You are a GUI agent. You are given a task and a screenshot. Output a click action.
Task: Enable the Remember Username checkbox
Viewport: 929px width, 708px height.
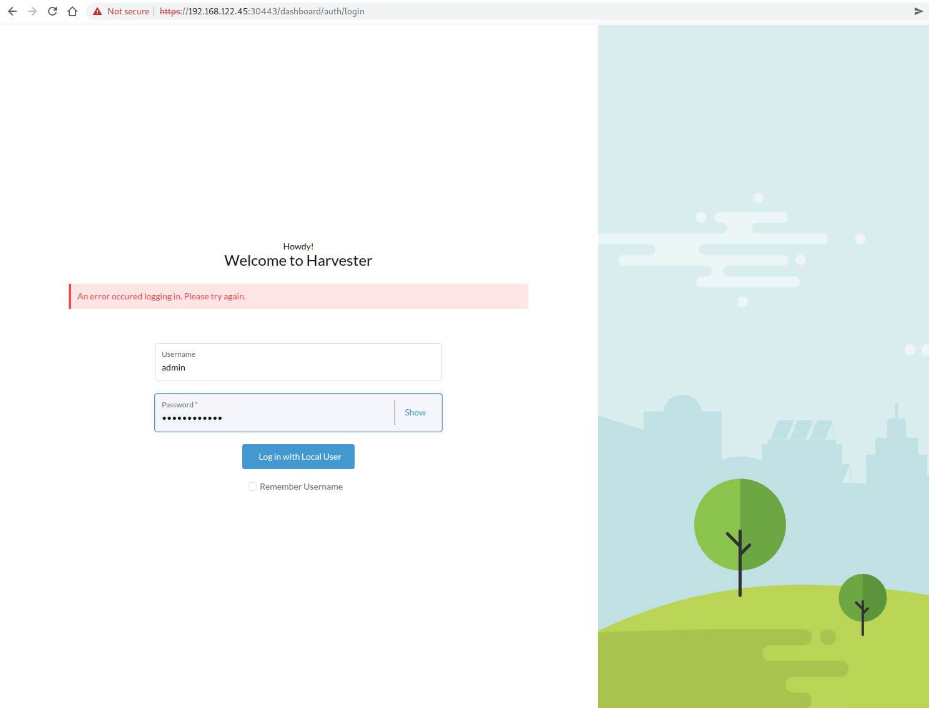(252, 487)
